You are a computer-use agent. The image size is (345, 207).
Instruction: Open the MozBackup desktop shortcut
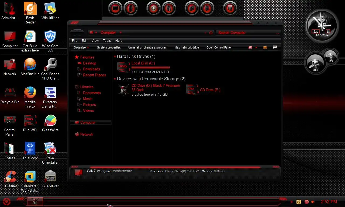30,67
